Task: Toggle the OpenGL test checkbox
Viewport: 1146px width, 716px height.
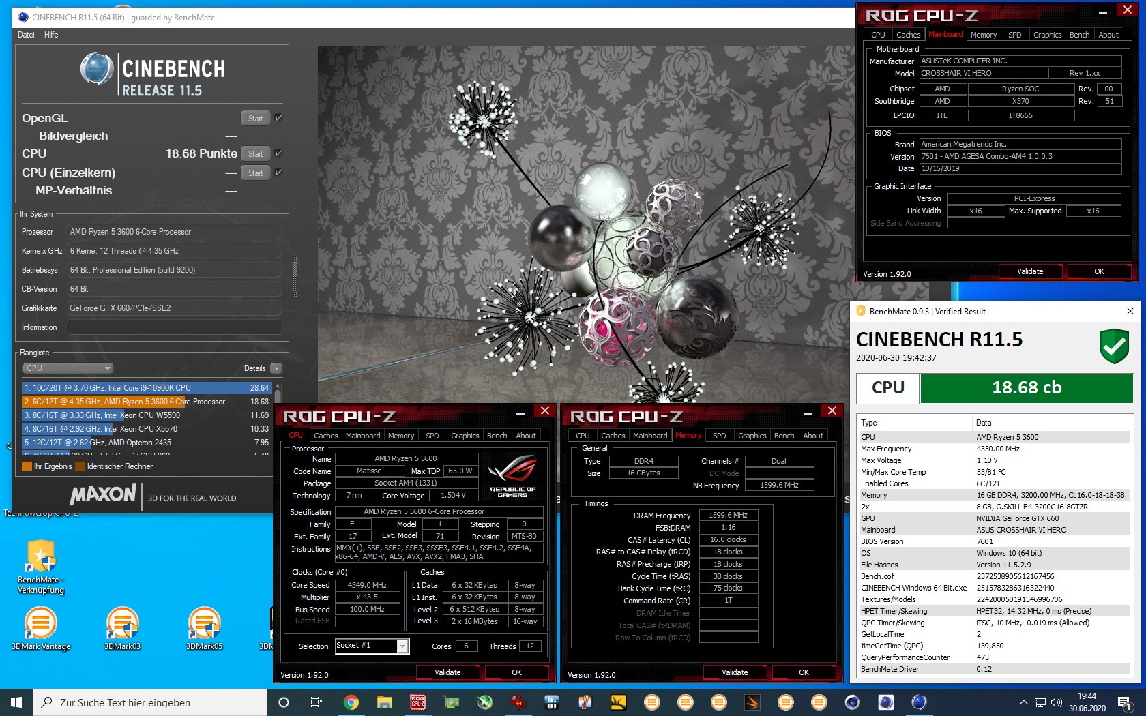Action: (278, 118)
